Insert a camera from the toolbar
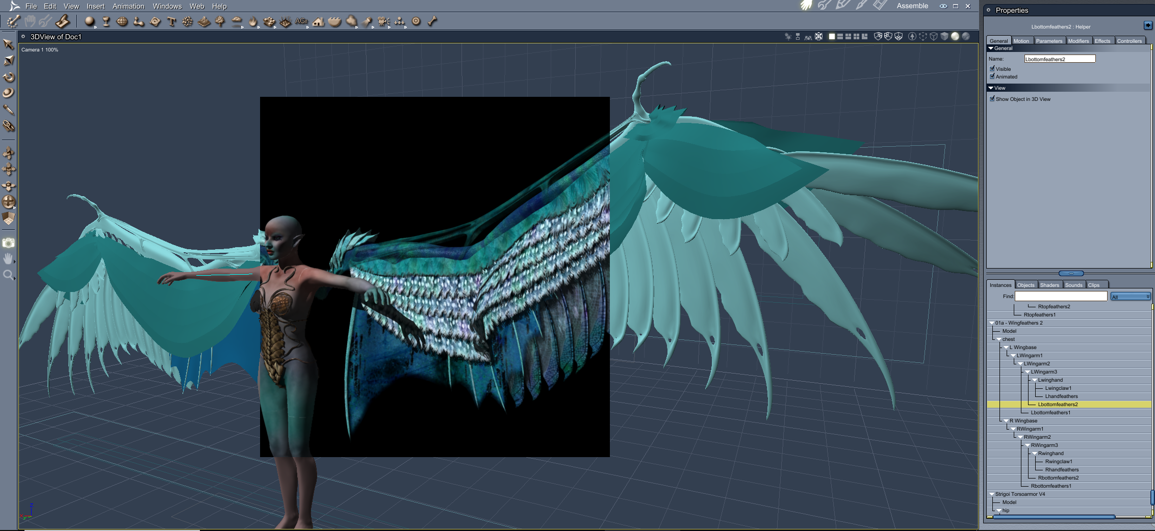 tap(383, 21)
